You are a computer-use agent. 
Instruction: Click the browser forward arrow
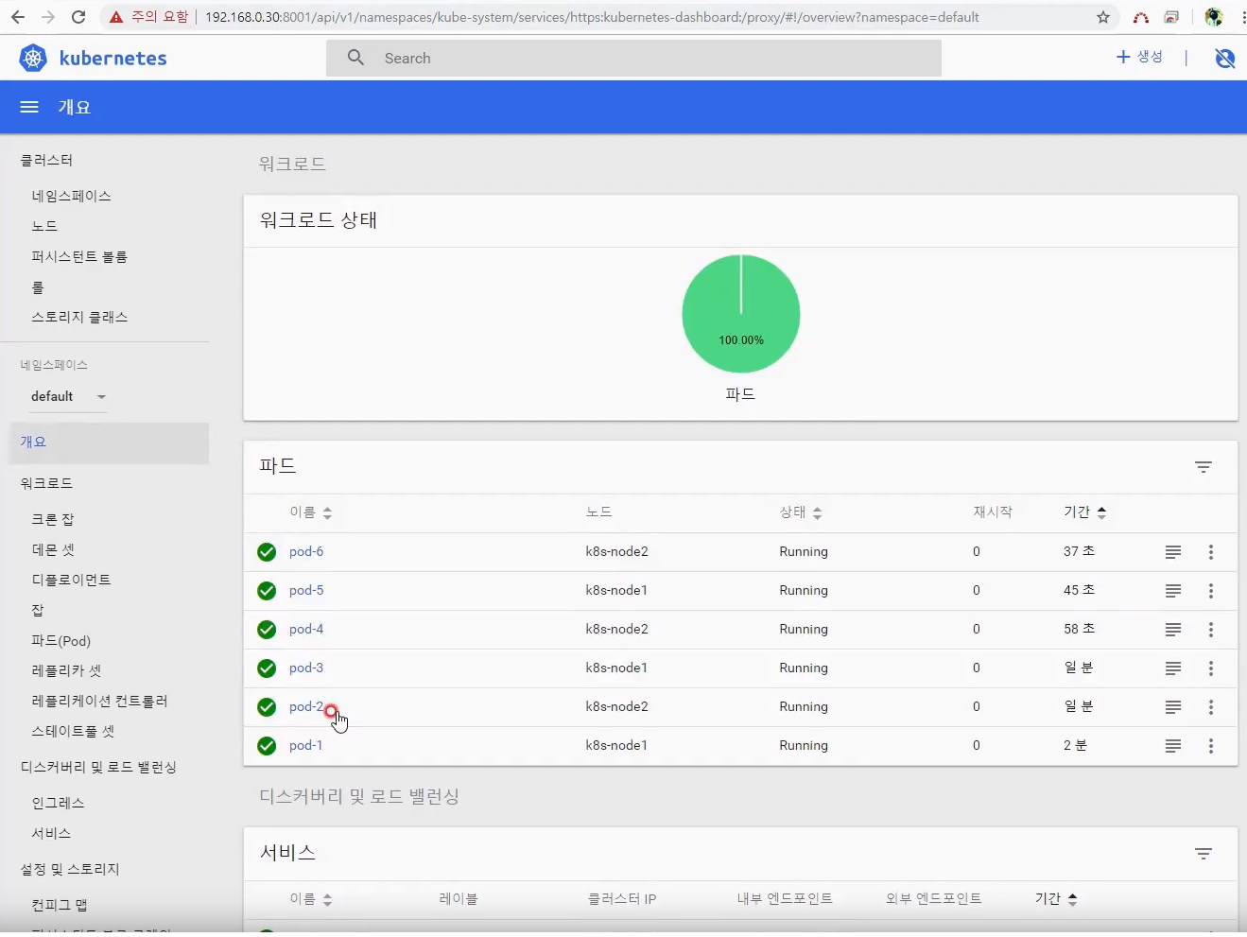coord(48,17)
